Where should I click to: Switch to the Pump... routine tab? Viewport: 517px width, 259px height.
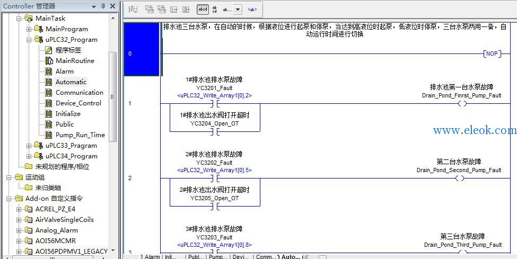(218, 257)
